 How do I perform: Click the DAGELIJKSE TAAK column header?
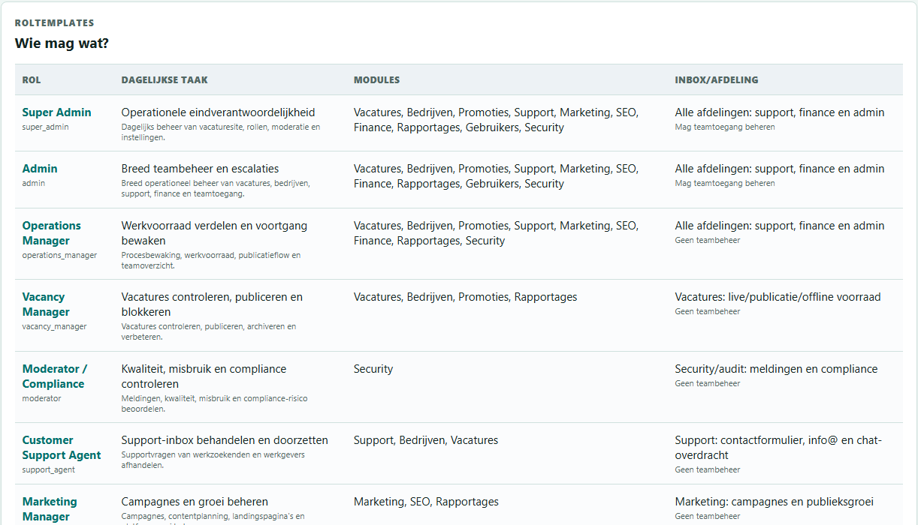[165, 79]
